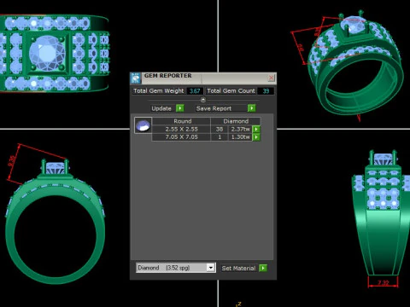Click the Save Report label
410x307 pixels.
point(214,108)
